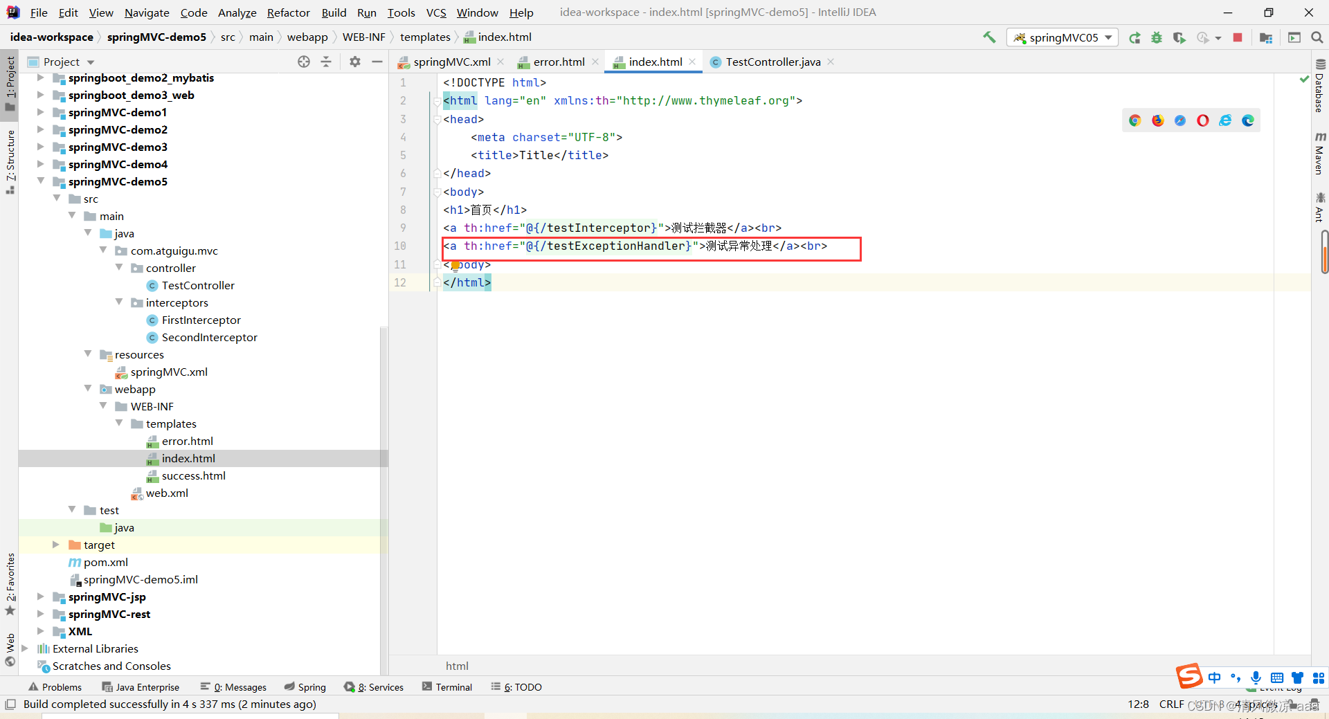Switch to the TestController.java editor tab
The image size is (1329, 719).
coord(772,62)
